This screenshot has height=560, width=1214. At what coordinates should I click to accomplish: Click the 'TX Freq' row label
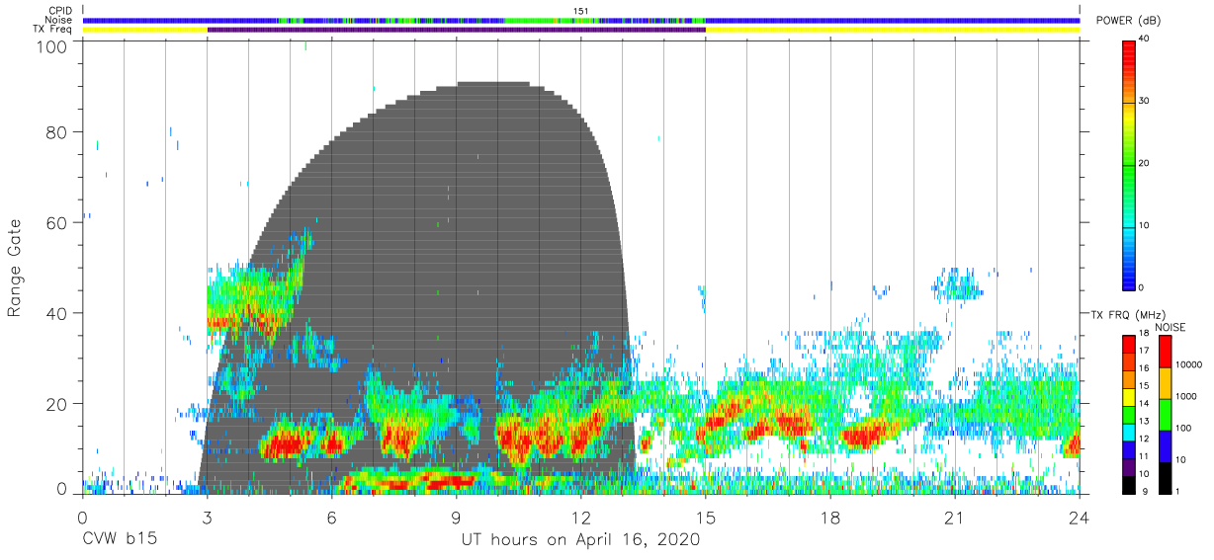(53, 30)
